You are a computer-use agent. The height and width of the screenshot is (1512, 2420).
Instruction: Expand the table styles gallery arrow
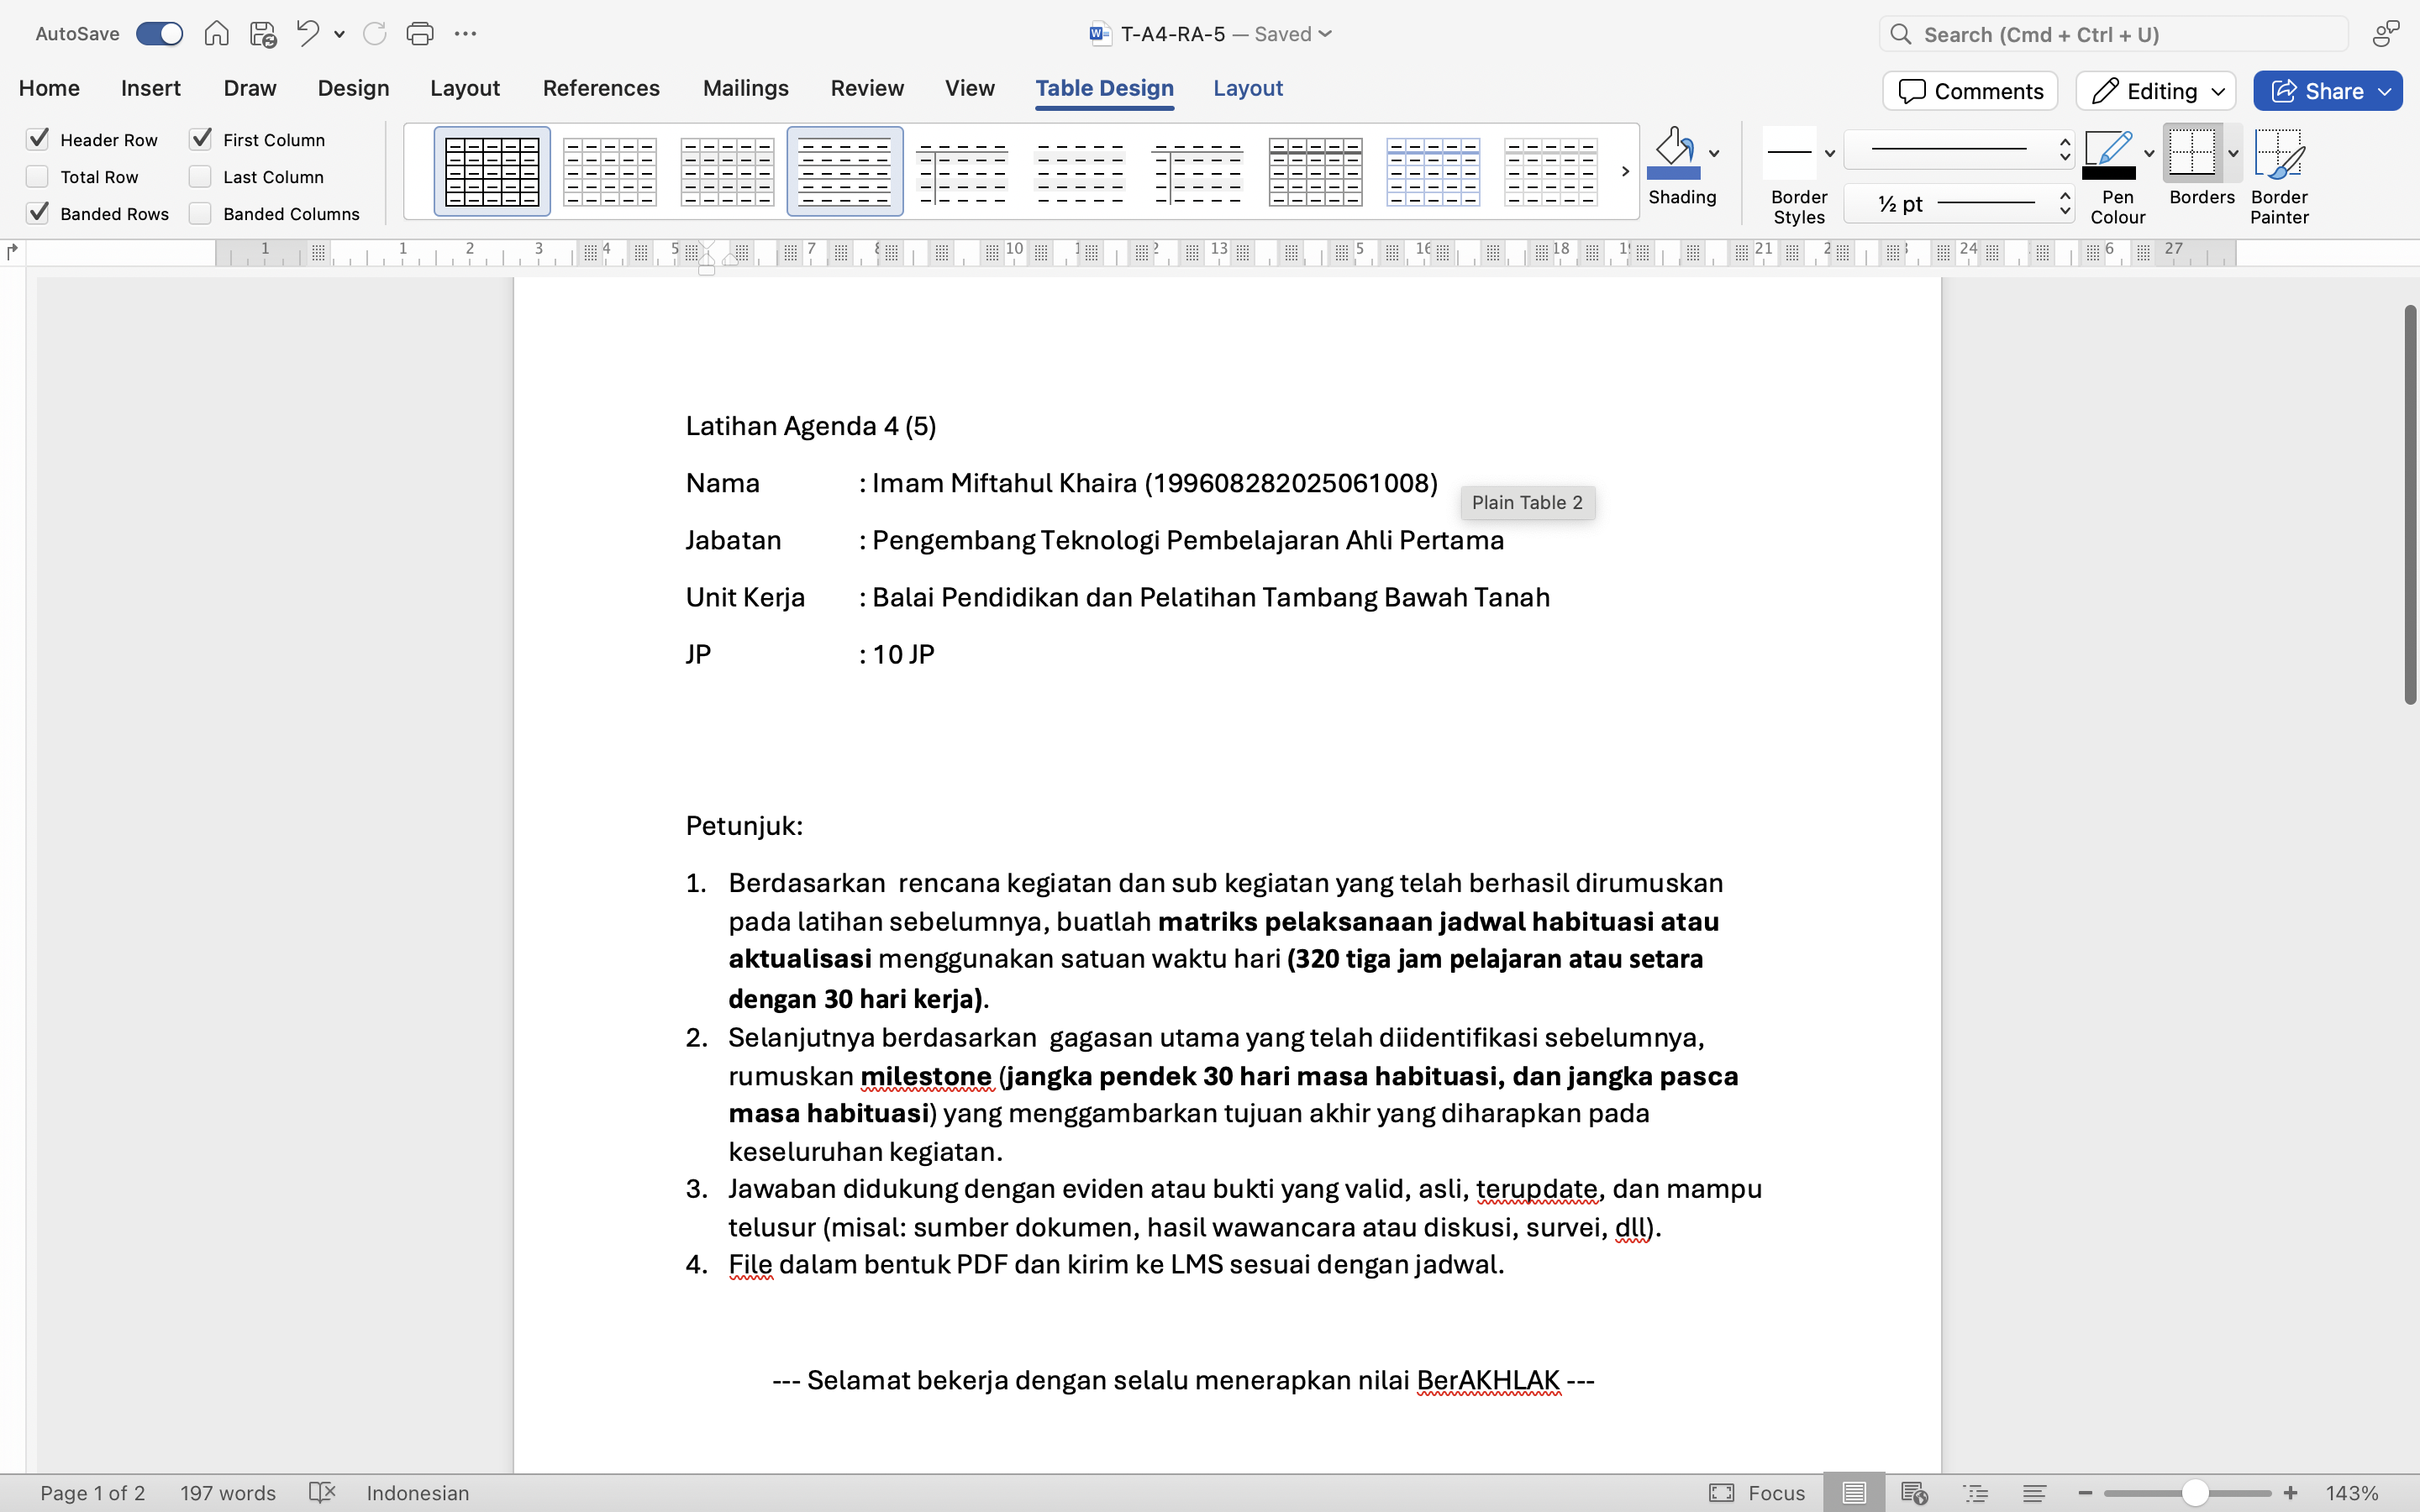1625,171
